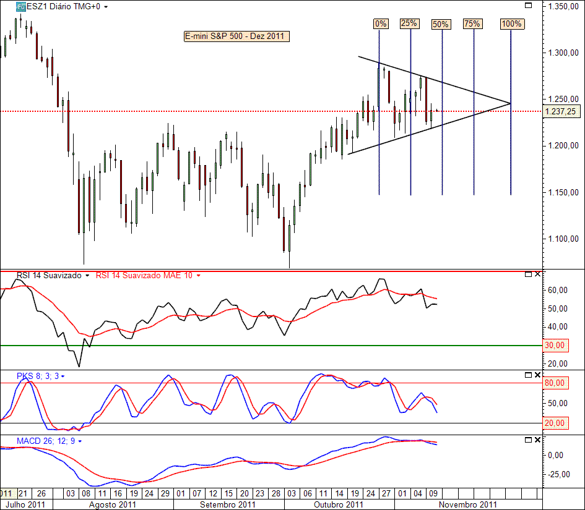Image resolution: width=585 pixels, height=510 pixels.
Task: Maximize the MACD indicator pane
Action: click(x=528, y=440)
